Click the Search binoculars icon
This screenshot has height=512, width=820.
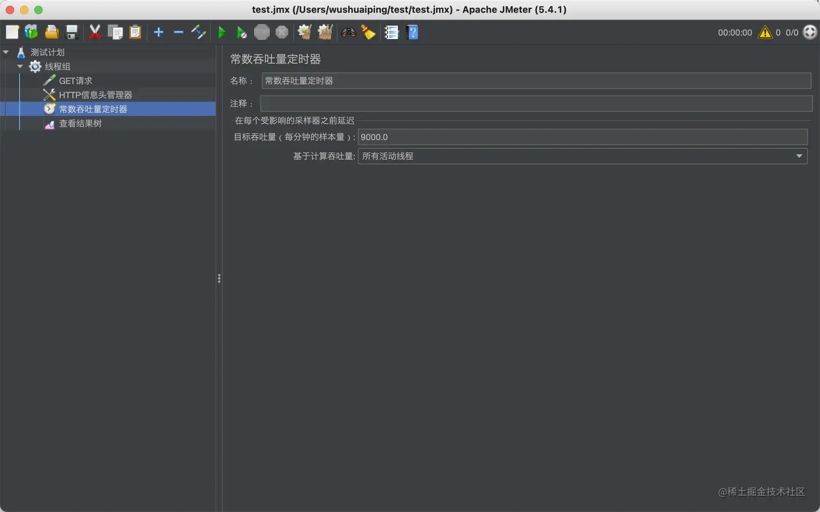[x=348, y=33]
